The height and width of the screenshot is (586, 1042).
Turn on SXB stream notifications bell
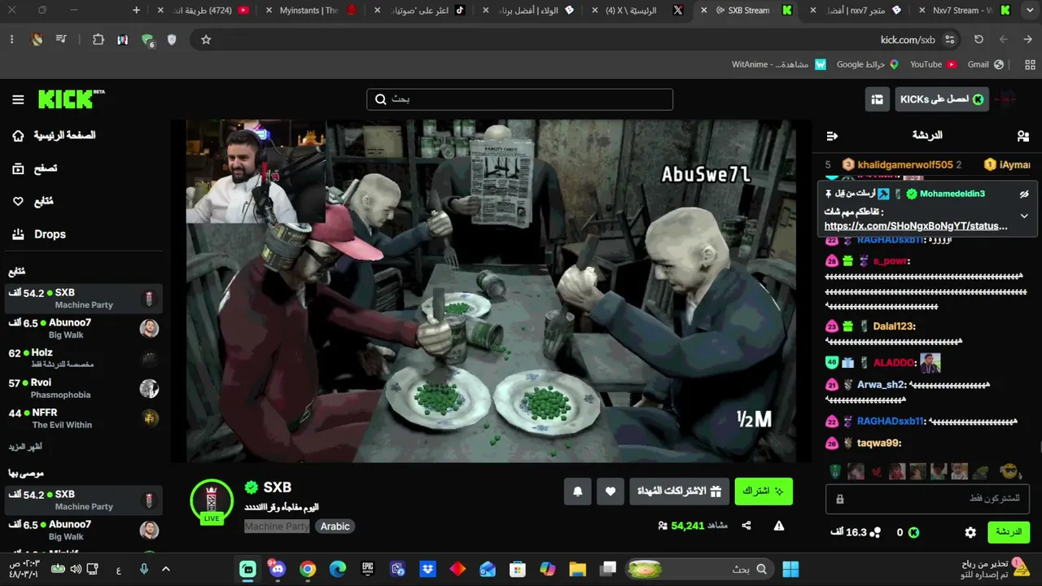coord(578,491)
